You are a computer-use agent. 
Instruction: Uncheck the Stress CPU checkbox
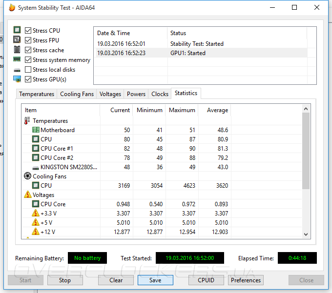[28, 30]
